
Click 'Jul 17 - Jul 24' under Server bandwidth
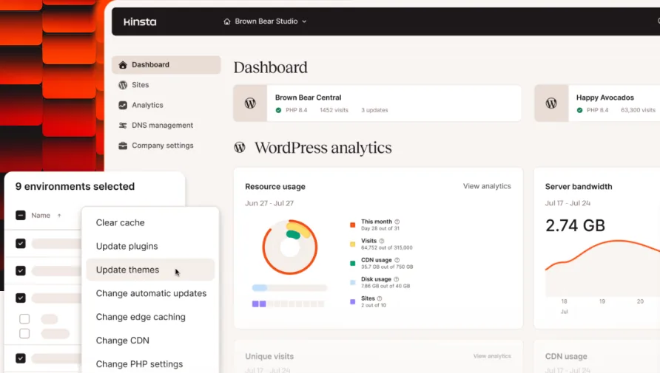[x=568, y=203]
